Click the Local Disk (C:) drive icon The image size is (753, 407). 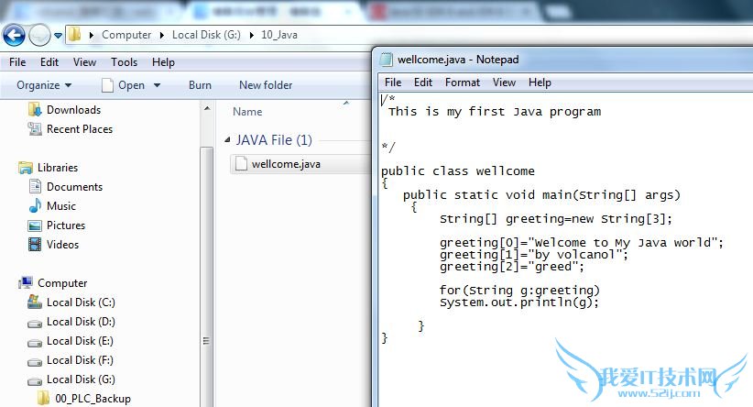(35, 302)
